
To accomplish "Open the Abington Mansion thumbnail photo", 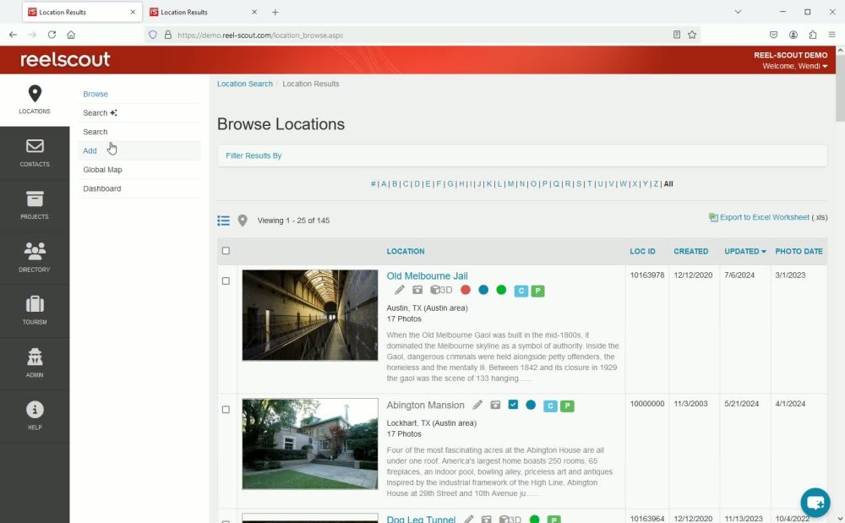I will [310, 444].
